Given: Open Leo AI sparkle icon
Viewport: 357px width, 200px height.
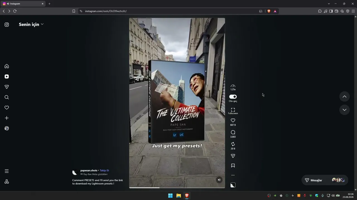Looking at the screenshot, I should click(x=342, y=11).
